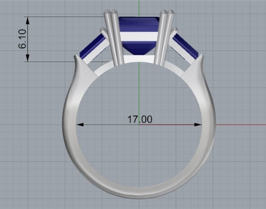The height and width of the screenshot is (209, 266).
Task: Click the blue emerald-cut center stone
Action: click(x=139, y=36)
